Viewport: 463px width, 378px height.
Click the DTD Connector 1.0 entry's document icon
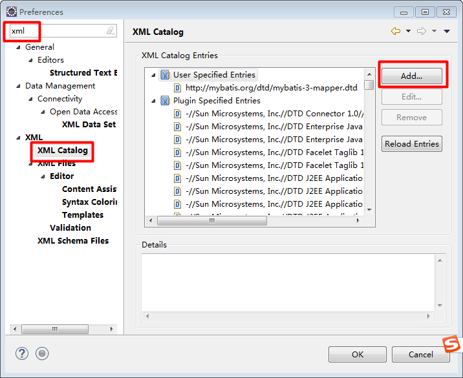click(x=177, y=114)
